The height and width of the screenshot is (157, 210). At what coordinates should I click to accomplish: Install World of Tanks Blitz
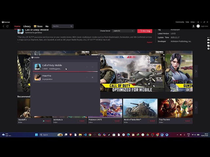point(152,121)
